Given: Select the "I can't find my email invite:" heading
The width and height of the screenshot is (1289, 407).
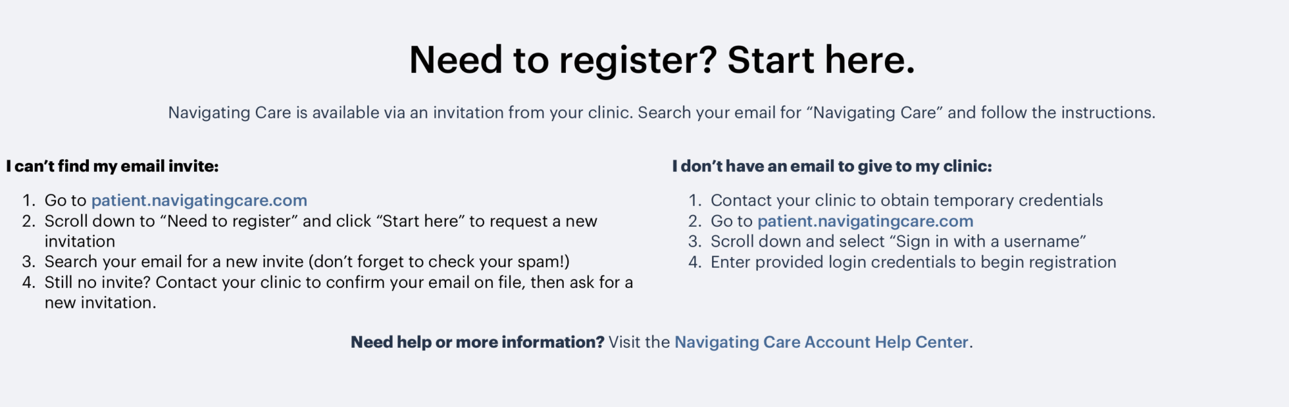Looking at the screenshot, I should click(113, 166).
